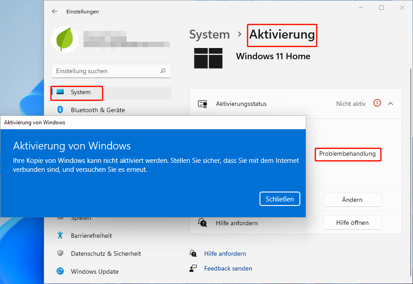This screenshot has width=413, height=284.
Task: Open the green leaf profile picture
Action: pos(65,39)
